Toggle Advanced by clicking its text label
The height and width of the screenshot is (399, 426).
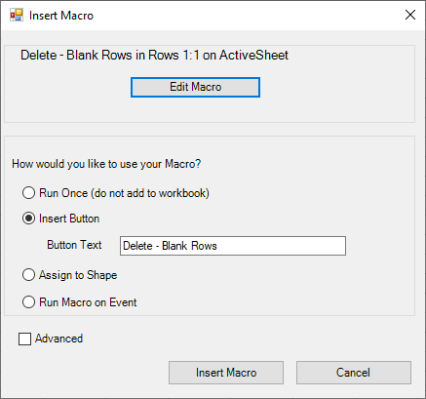click(x=58, y=339)
